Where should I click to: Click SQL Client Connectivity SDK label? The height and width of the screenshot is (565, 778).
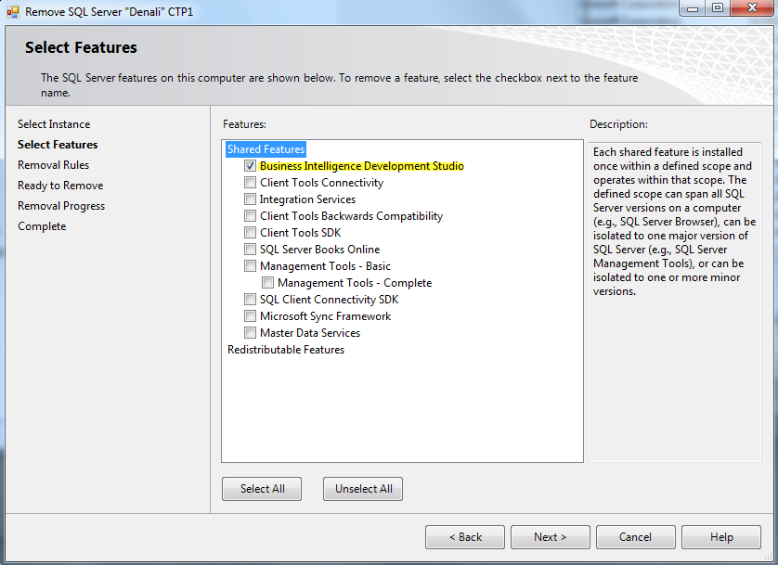point(330,300)
